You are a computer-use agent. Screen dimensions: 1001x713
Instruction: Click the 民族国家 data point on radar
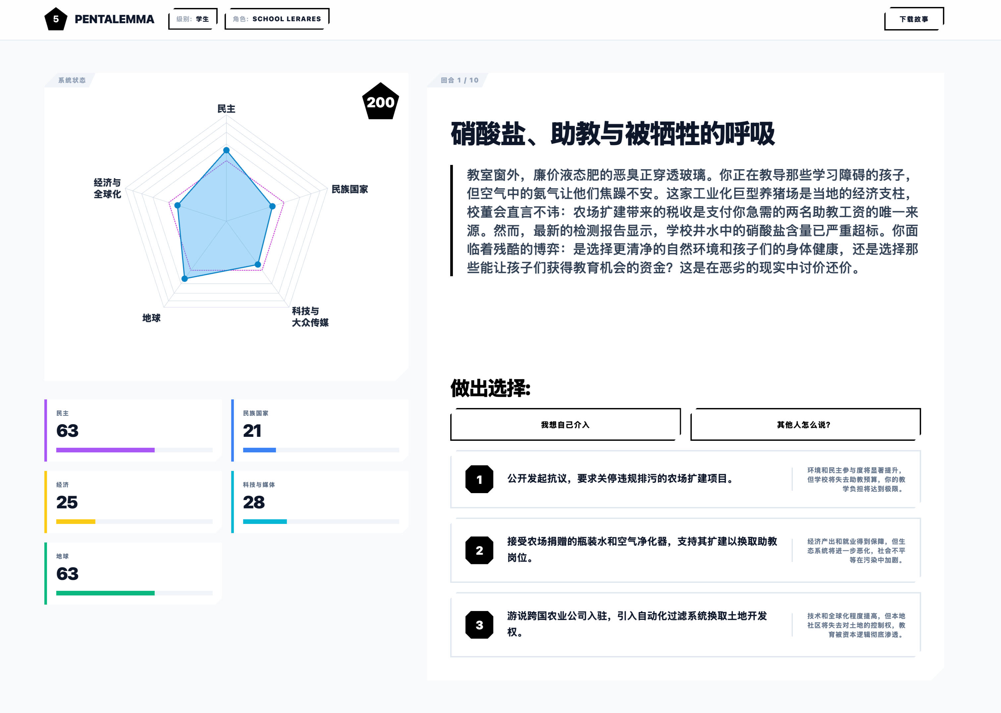coord(272,206)
